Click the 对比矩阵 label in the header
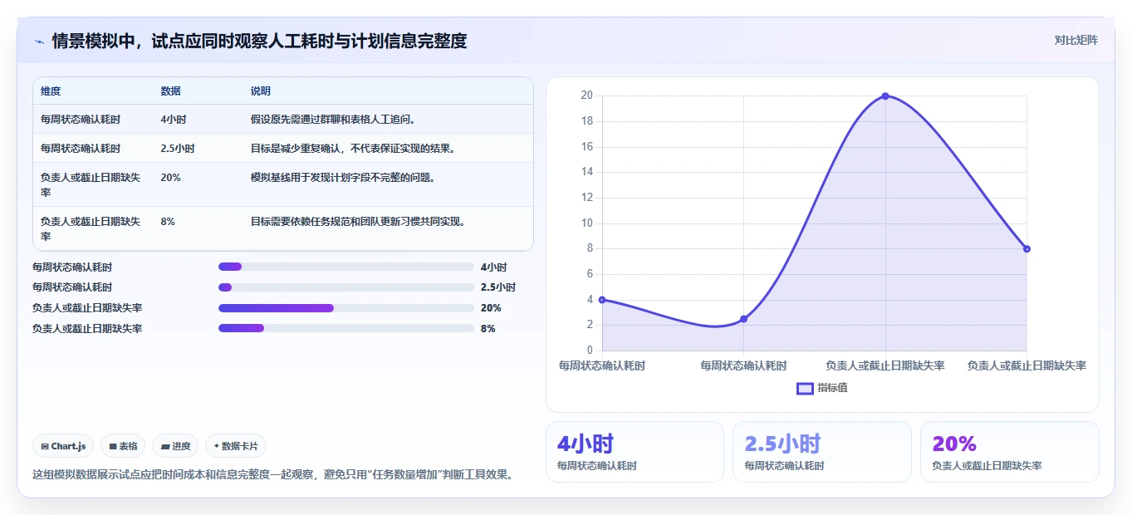This screenshot has height=515, width=1132. click(x=1076, y=40)
